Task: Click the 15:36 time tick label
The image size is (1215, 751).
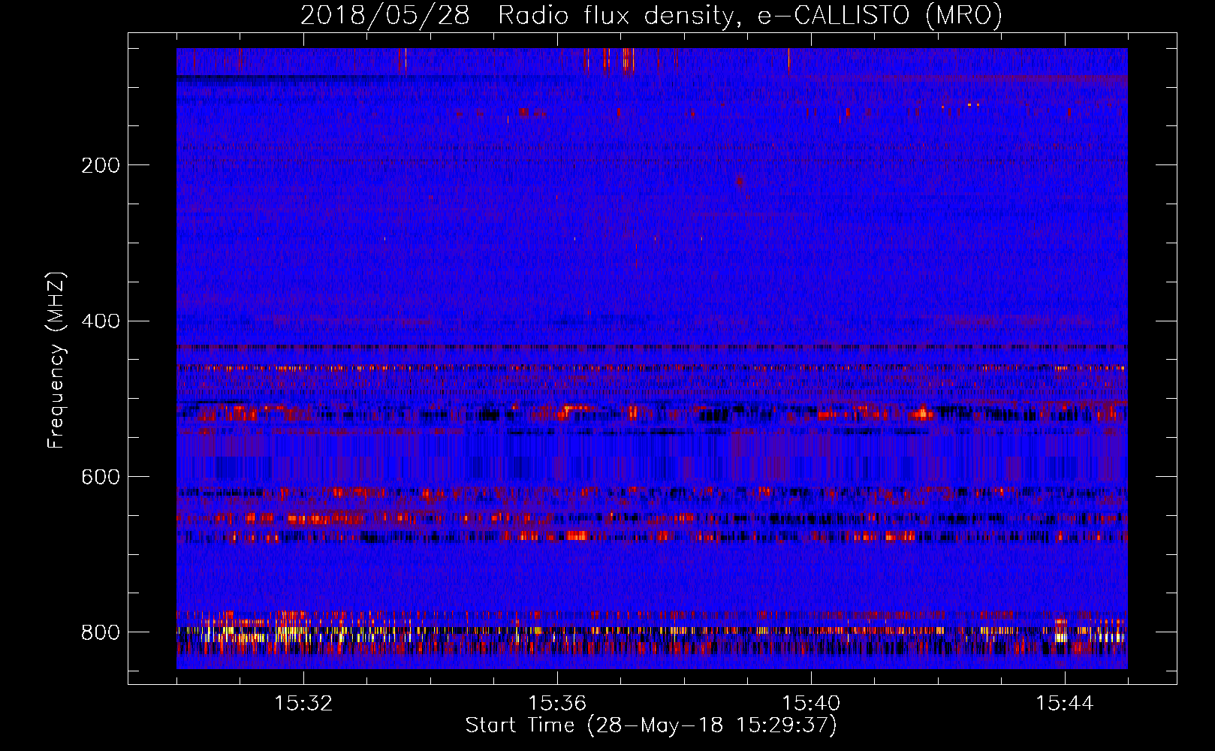Action: [557, 704]
